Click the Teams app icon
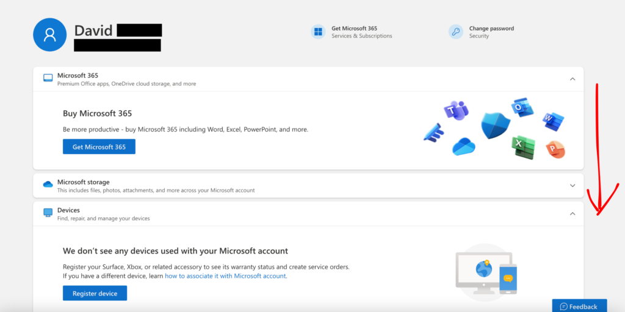 [x=455, y=111]
